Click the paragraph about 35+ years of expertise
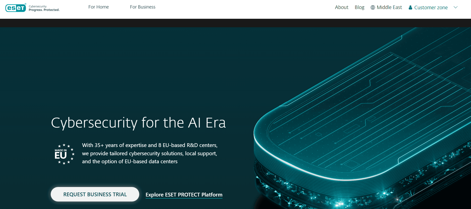Viewport: 471px width, 209px height. 150,153
